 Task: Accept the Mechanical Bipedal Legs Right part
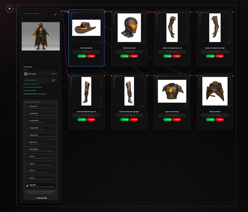tap(124, 119)
